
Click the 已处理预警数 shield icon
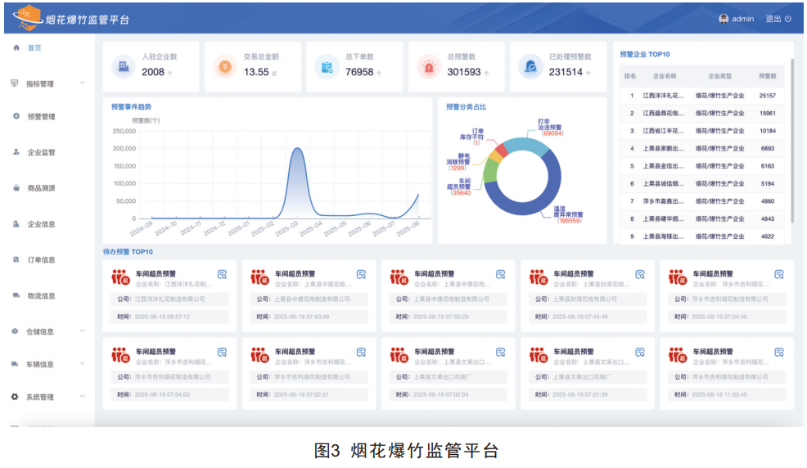click(x=531, y=66)
